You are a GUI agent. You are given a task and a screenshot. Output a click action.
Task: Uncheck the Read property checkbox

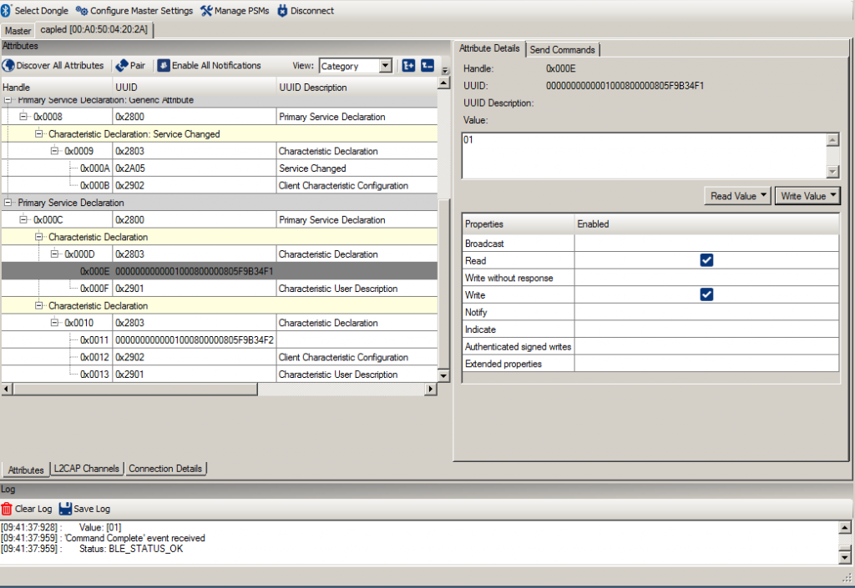click(x=706, y=260)
